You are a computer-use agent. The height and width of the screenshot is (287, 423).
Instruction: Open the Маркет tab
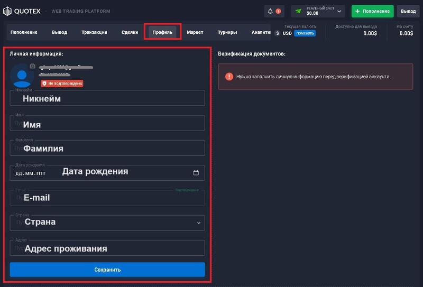pos(195,32)
